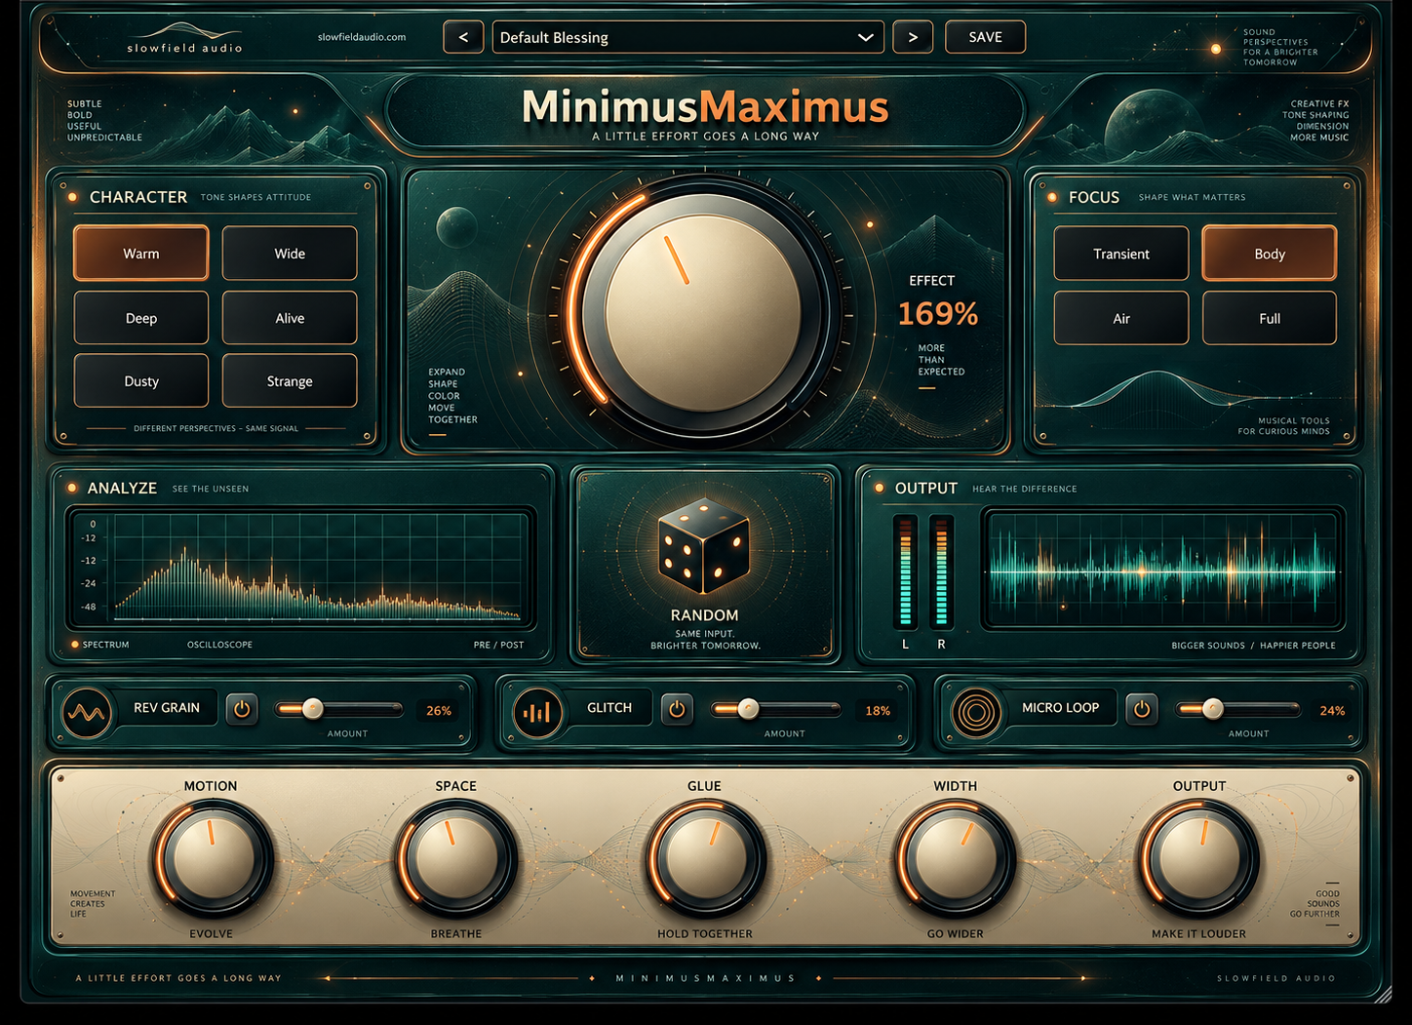
Task: Click the MICRO LOOP label
Action: [x=1060, y=708]
